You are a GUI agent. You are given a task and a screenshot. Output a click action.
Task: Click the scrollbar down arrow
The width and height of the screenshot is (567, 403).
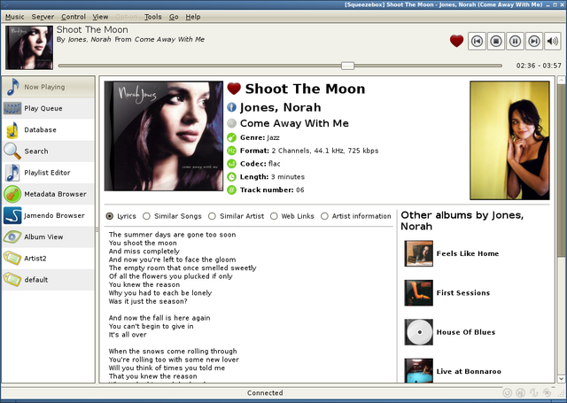(x=561, y=379)
